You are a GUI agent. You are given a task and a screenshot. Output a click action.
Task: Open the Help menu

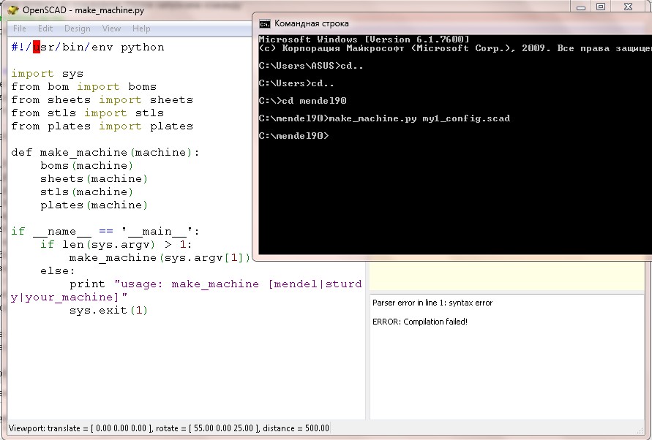pyautogui.click(x=141, y=29)
